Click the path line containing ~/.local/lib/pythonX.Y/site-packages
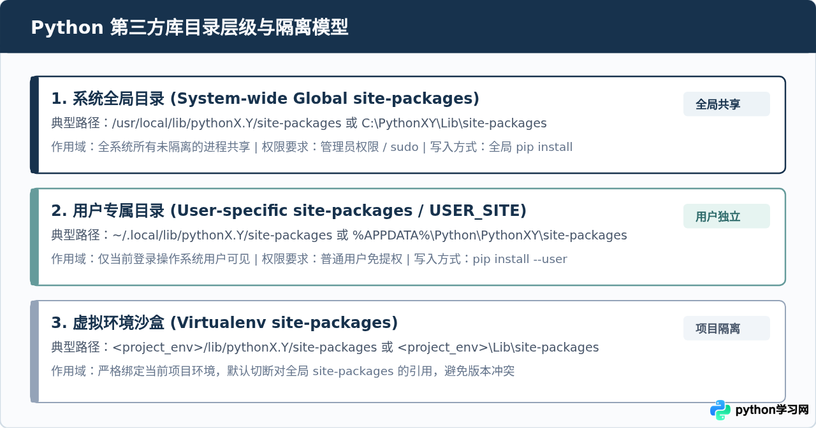 339,235
